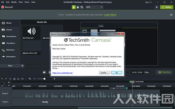
Task: Click the Copy icon in timeline toolbar
Action: point(14,79)
